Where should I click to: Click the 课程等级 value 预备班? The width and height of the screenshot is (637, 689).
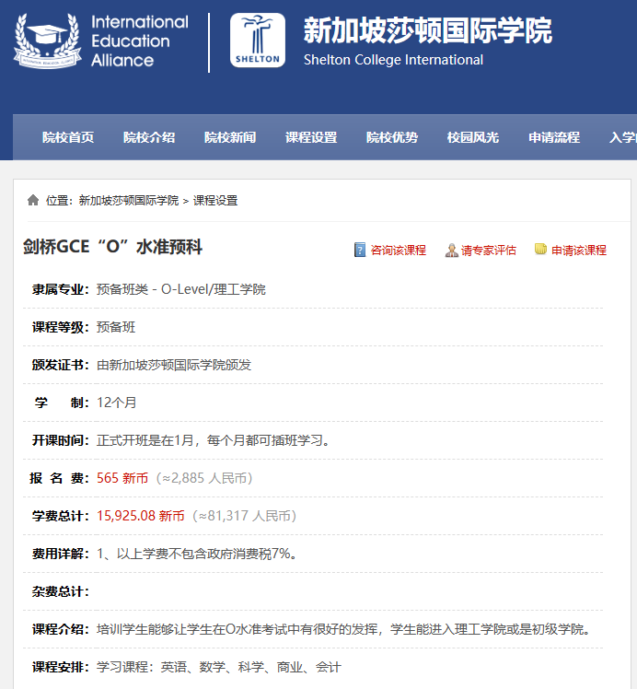click(116, 327)
